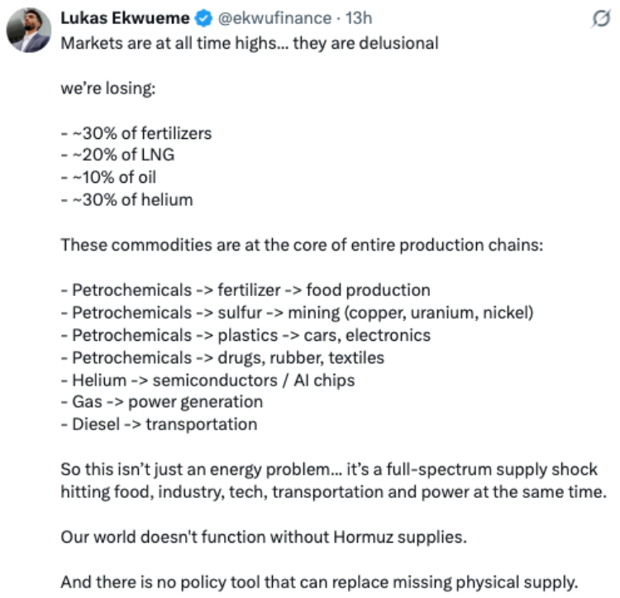Click the 'These commodities are at the core' sentence
Screen dimensions: 620x598
[x=302, y=245]
